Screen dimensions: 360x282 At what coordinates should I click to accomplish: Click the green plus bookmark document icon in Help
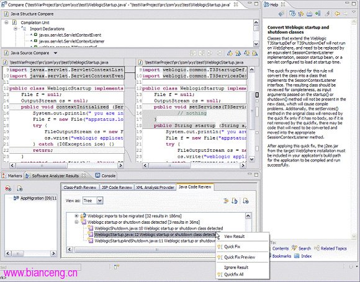pos(318,14)
